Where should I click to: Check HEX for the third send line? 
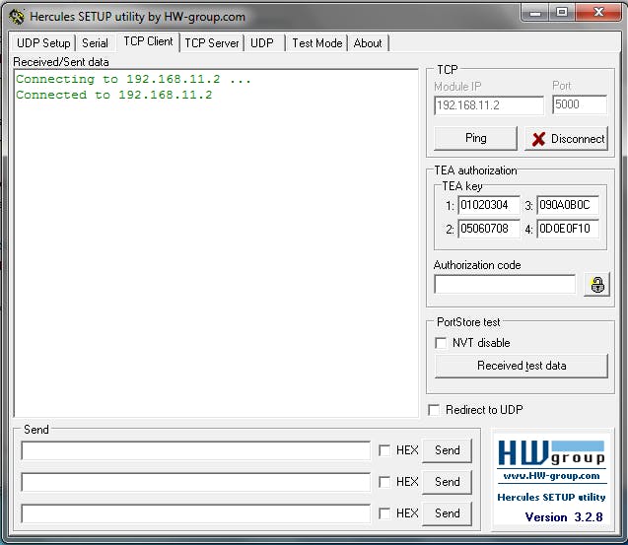(384, 513)
